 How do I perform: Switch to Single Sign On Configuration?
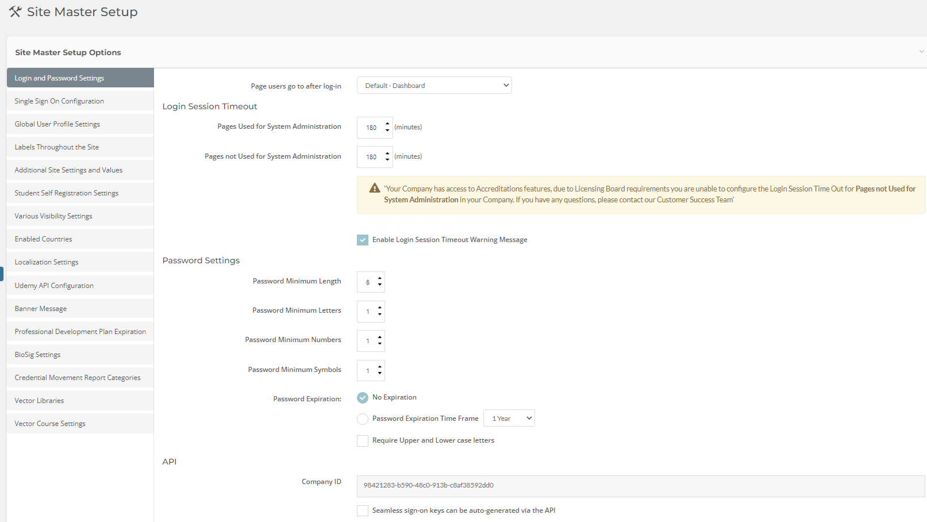point(59,101)
